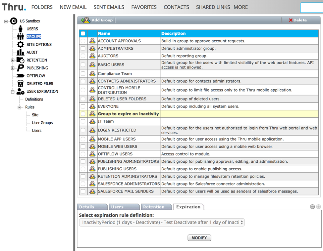Check the box for ACCOUNT APPROVALS group
The height and width of the screenshot is (251, 323).
coord(83,41)
